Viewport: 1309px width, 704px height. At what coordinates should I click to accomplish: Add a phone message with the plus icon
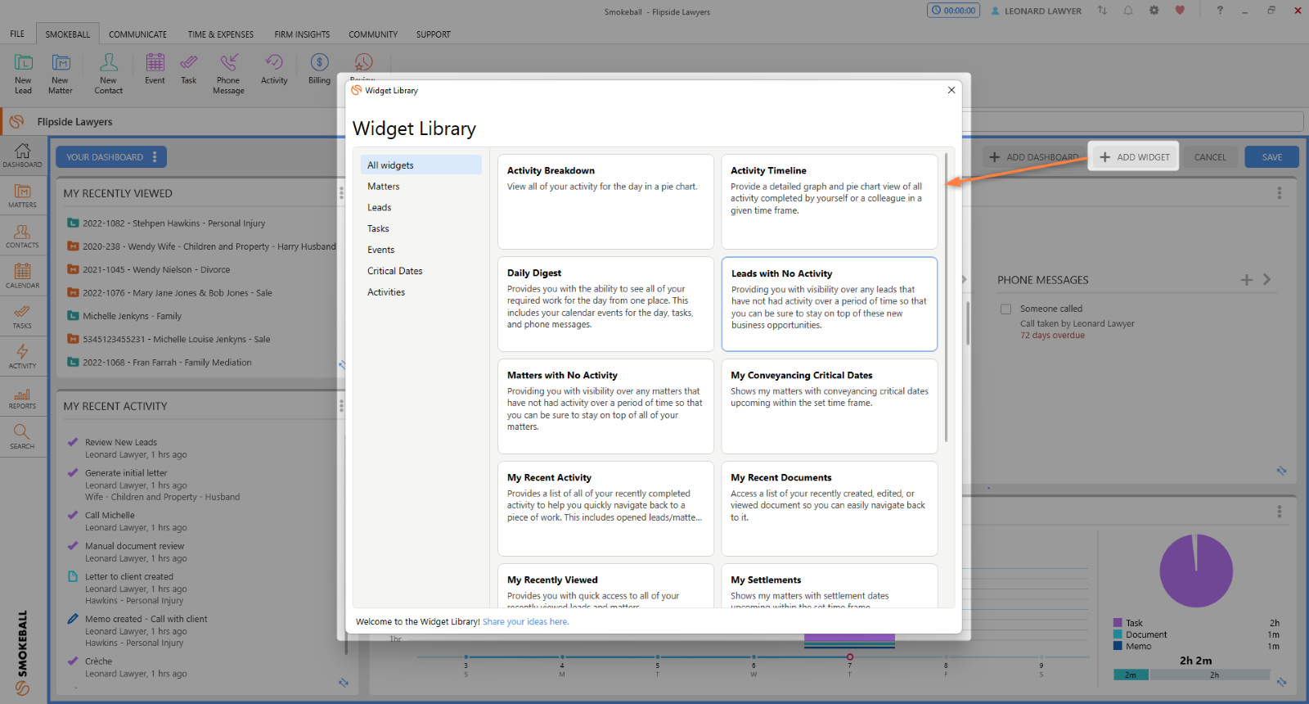coord(1246,280)
